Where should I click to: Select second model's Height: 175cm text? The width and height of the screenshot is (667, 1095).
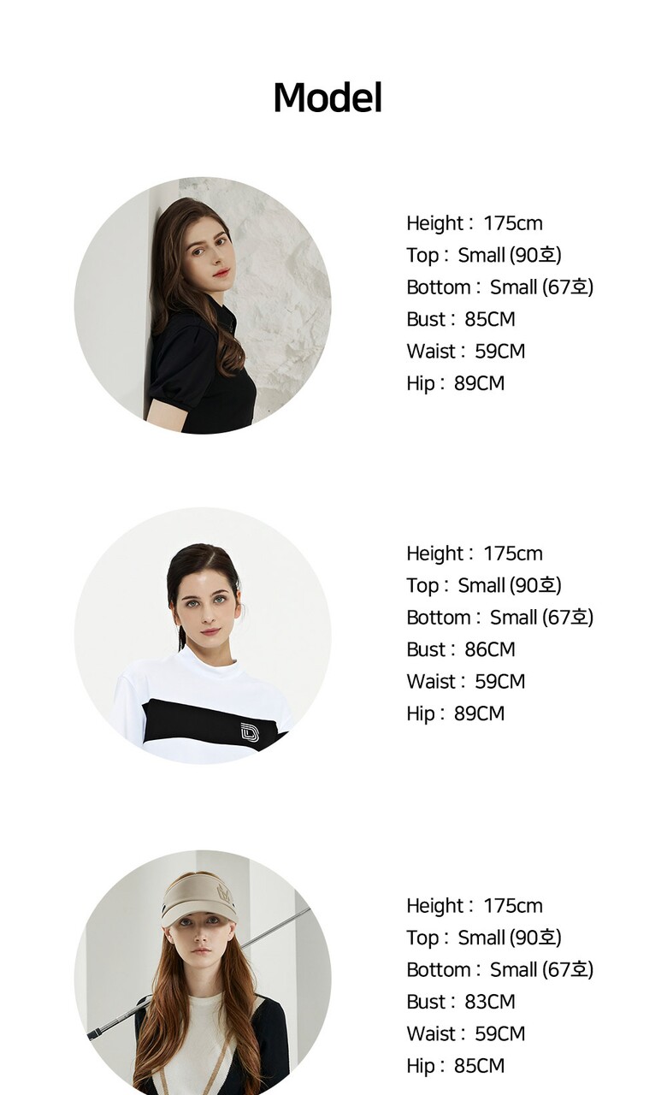click(x=475, y=553)
